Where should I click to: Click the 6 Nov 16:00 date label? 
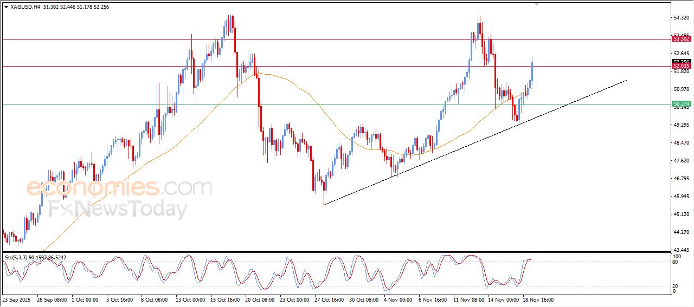pos(433,299)
